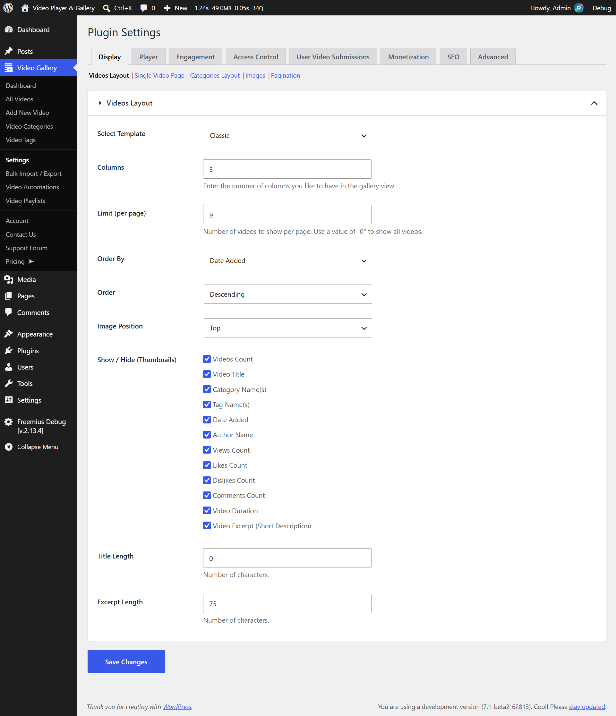Click the Videos Layout disclosure triangle

click(x=100, y=103)
